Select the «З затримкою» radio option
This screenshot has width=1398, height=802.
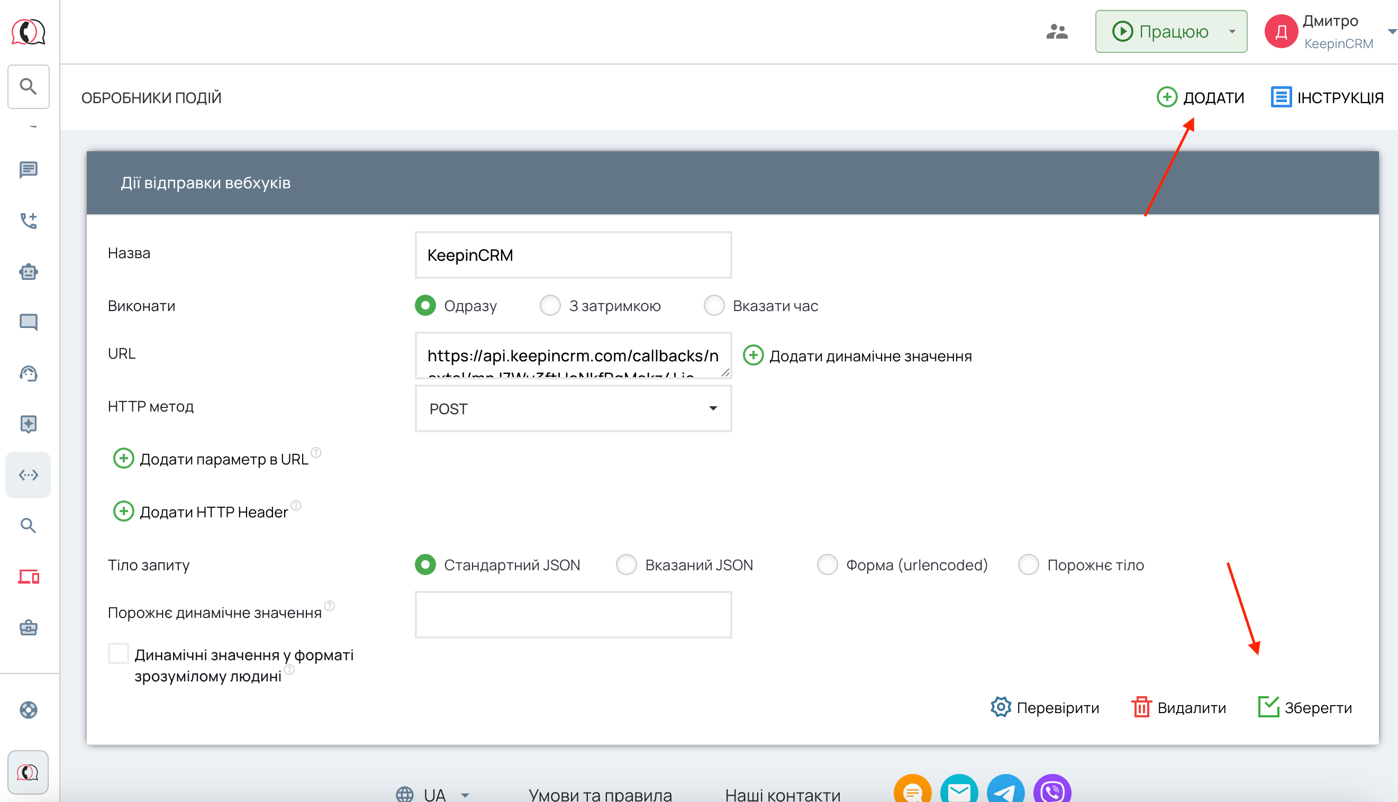click(550, 305)
